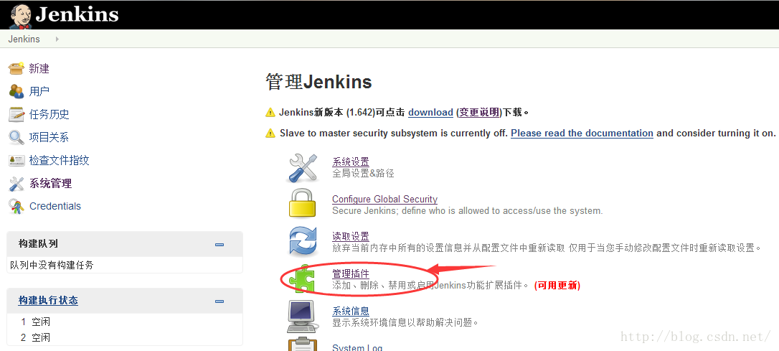Click the 全局设置&路径 description
Image resolution: width=779 pixels, height=351 pixels.
click(x=363, y=174)
